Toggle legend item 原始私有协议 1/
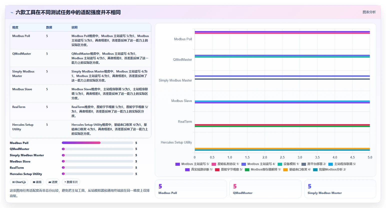Viewport: 386px width, 208px height. 225,164
